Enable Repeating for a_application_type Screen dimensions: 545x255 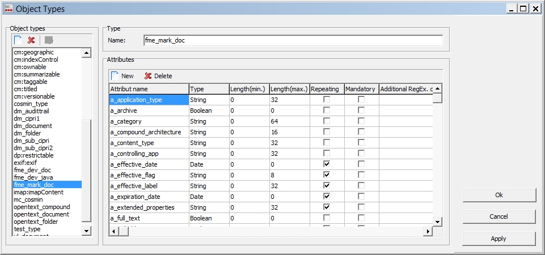[326, 100]
